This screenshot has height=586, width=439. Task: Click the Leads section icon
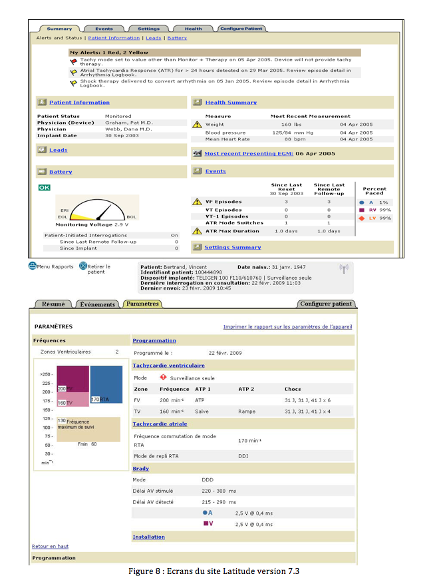point(42,149)
